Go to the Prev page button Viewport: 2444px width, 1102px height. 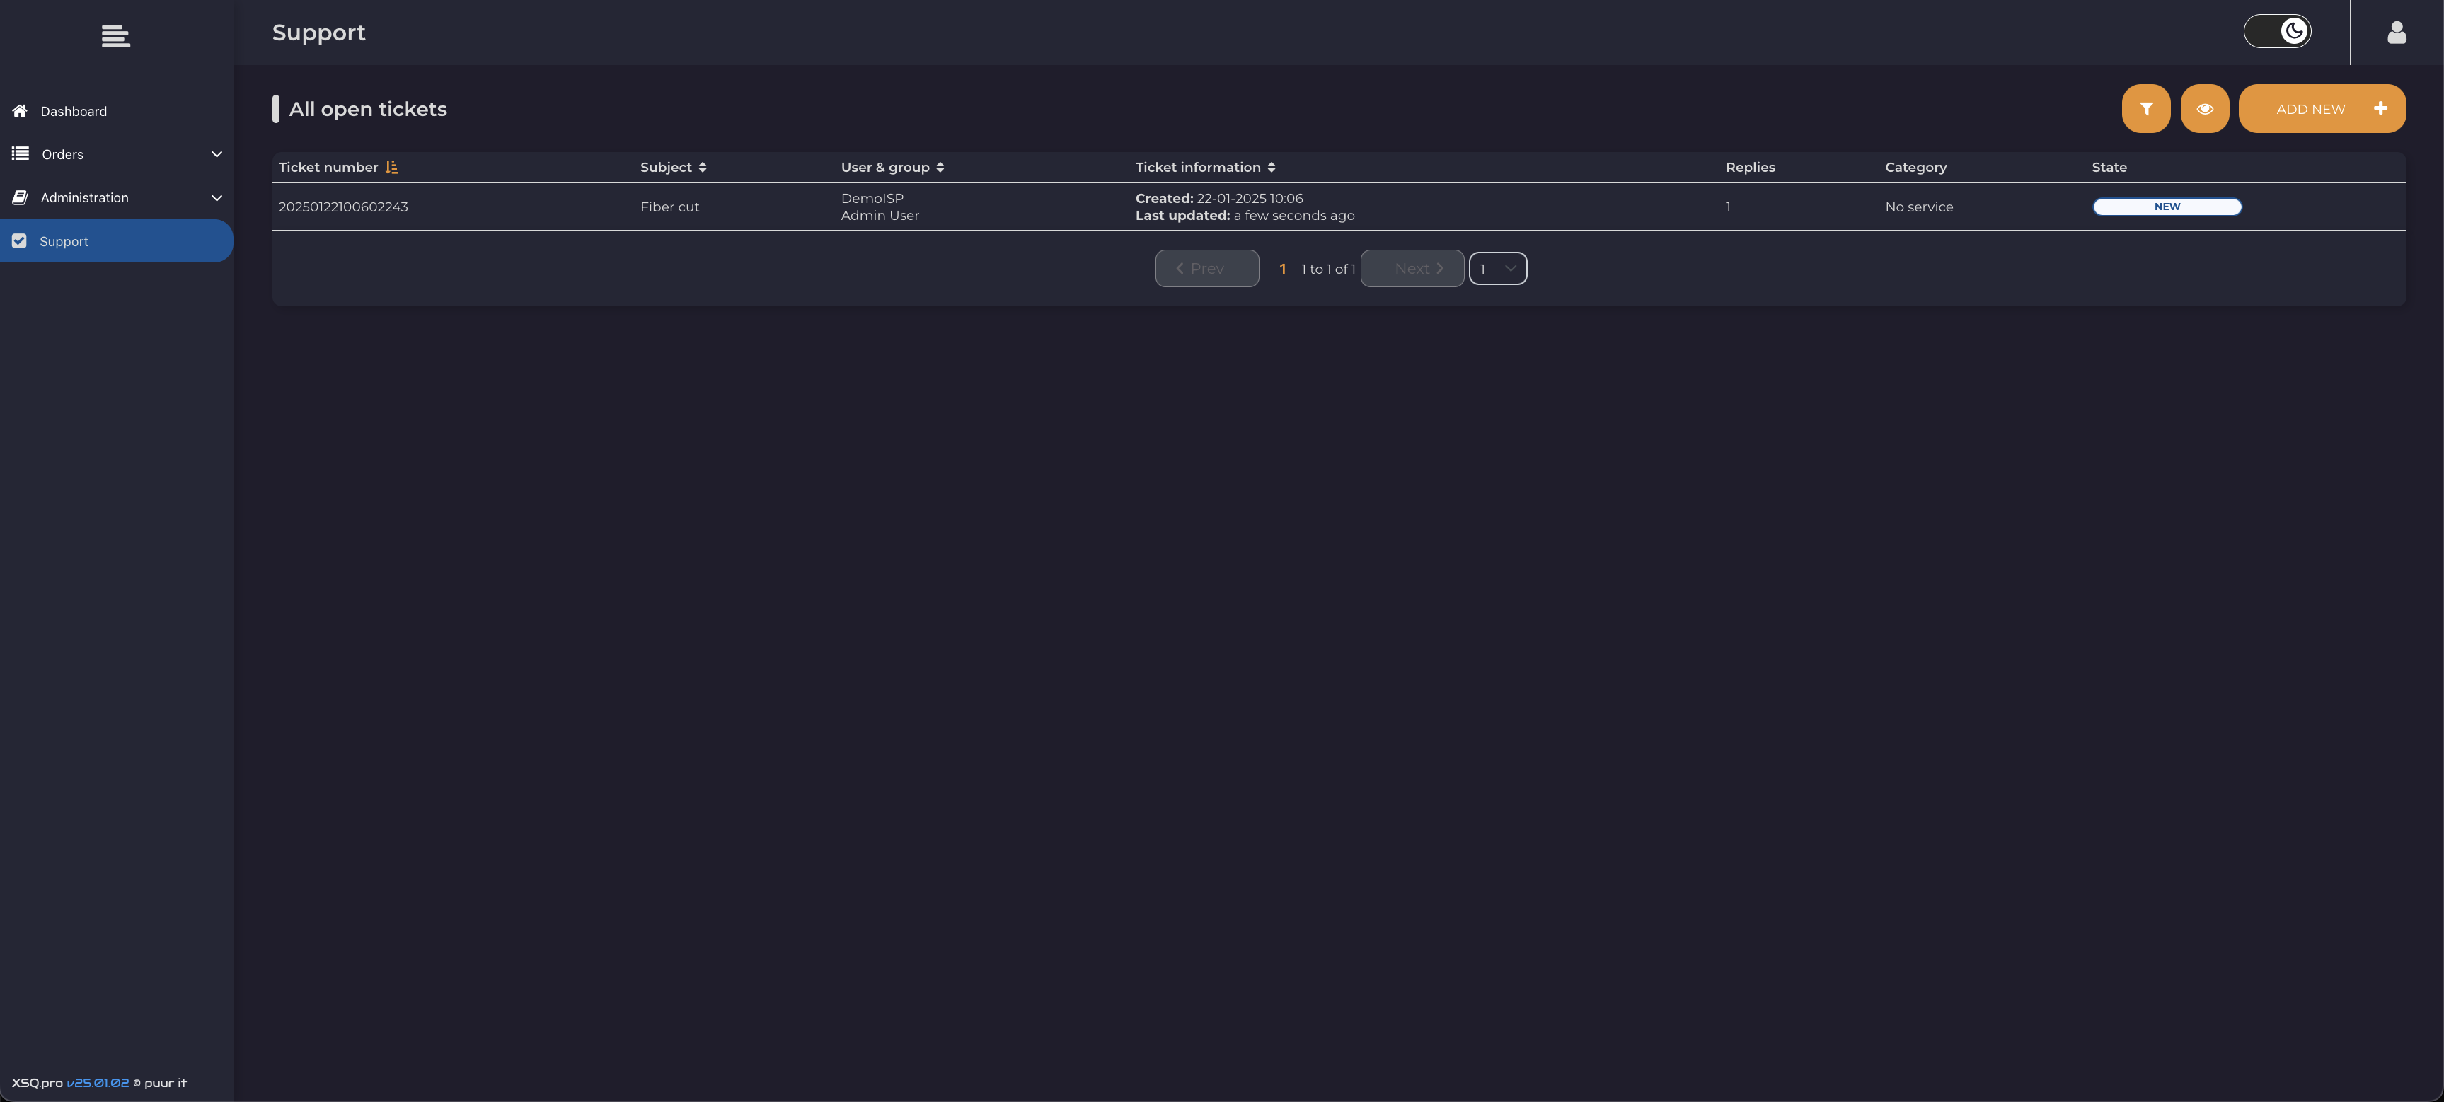1206,269
